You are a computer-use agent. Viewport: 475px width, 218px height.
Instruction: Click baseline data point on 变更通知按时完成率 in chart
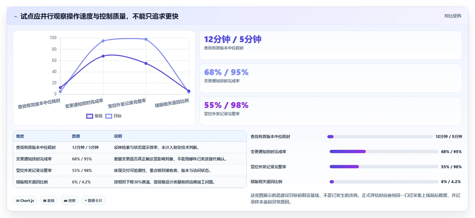103,56
